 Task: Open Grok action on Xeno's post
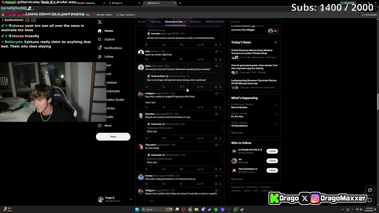point(216,66)
